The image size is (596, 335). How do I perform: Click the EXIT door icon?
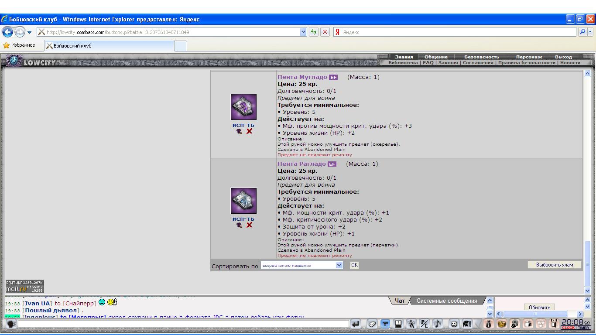tap(554, 324)
